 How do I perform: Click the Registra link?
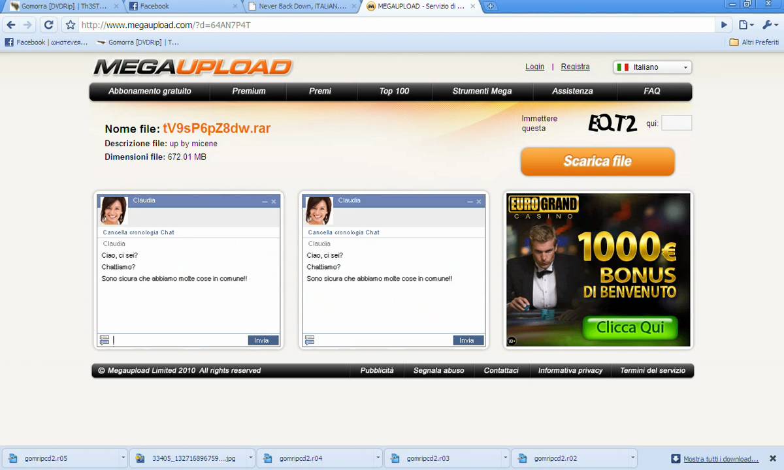[x=575, y=67]
